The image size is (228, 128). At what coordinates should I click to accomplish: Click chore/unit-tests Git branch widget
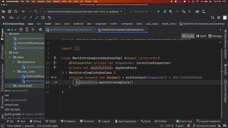tap(204, 126)
